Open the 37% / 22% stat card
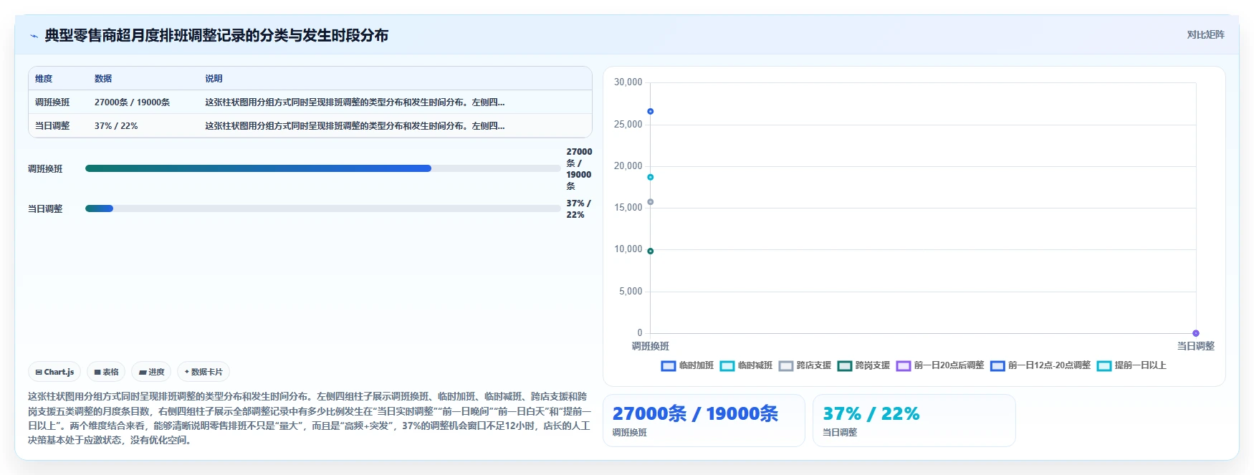 click(914, 421)
